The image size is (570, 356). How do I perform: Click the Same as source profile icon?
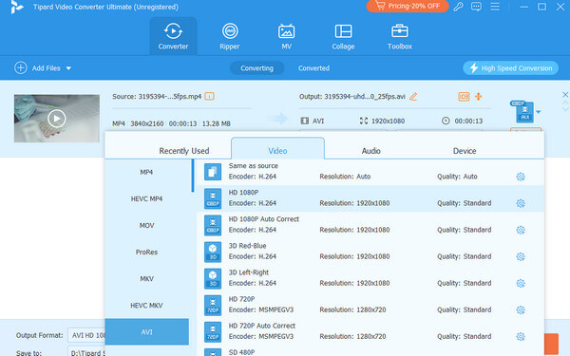click(213, 172)
